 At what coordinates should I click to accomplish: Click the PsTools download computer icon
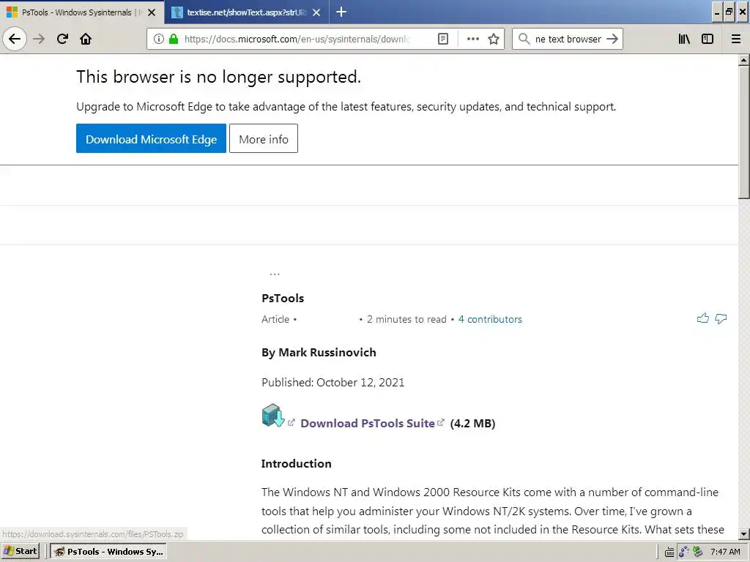272,416
